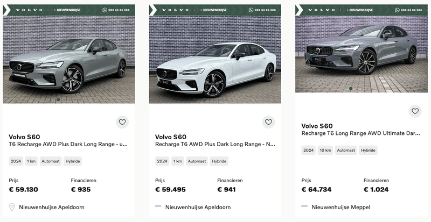Open 'Recharge T6 Long Range AWD Ultimate' listing
The height and width of the screenshot is (222, 431).
tap(360, 133)
